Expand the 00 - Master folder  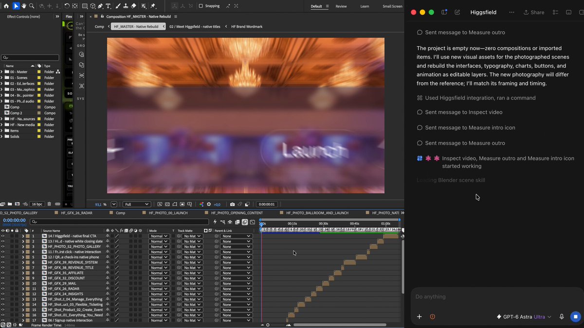click(1, 72)
